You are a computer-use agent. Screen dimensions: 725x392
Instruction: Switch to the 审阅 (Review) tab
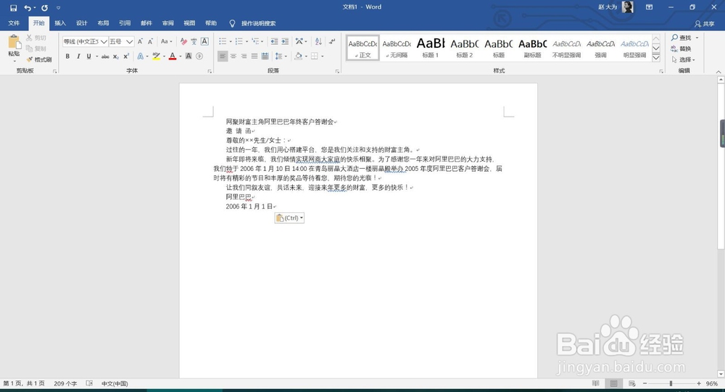[168, 23]
